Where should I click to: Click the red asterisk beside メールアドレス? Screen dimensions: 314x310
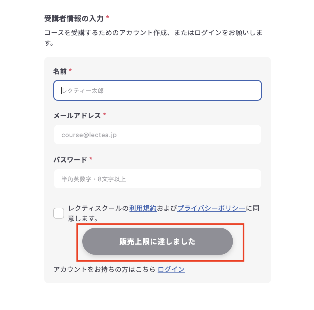(105, 115)
